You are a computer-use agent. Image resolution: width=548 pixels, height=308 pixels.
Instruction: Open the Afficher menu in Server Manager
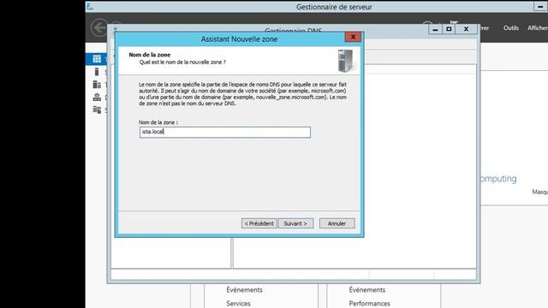[538, 28]
